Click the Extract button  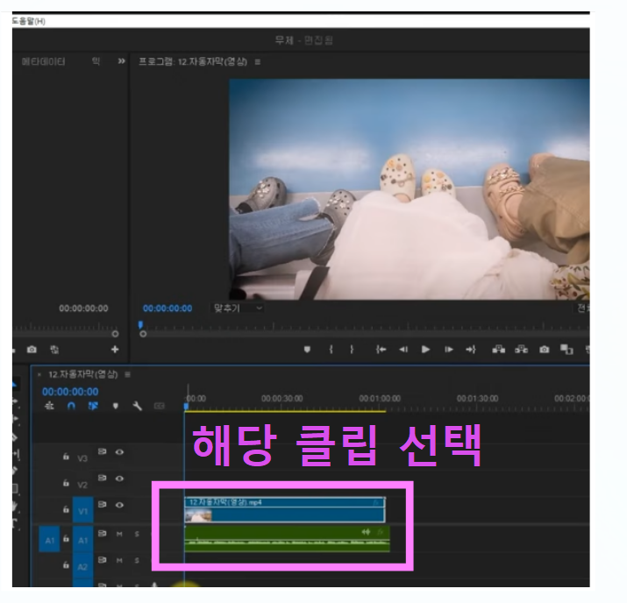522,350
